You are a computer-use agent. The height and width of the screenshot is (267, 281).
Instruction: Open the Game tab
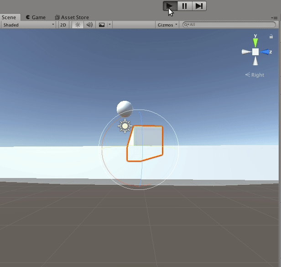coord(36,17)
